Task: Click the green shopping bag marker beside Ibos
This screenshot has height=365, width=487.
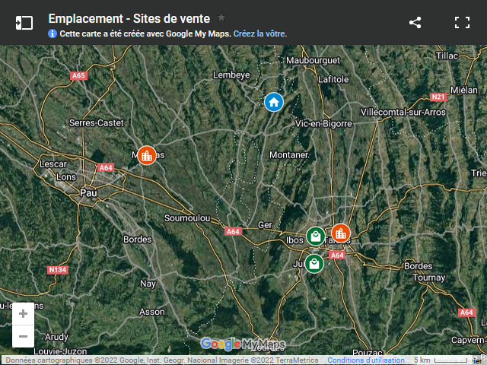Action: [315, 236]
